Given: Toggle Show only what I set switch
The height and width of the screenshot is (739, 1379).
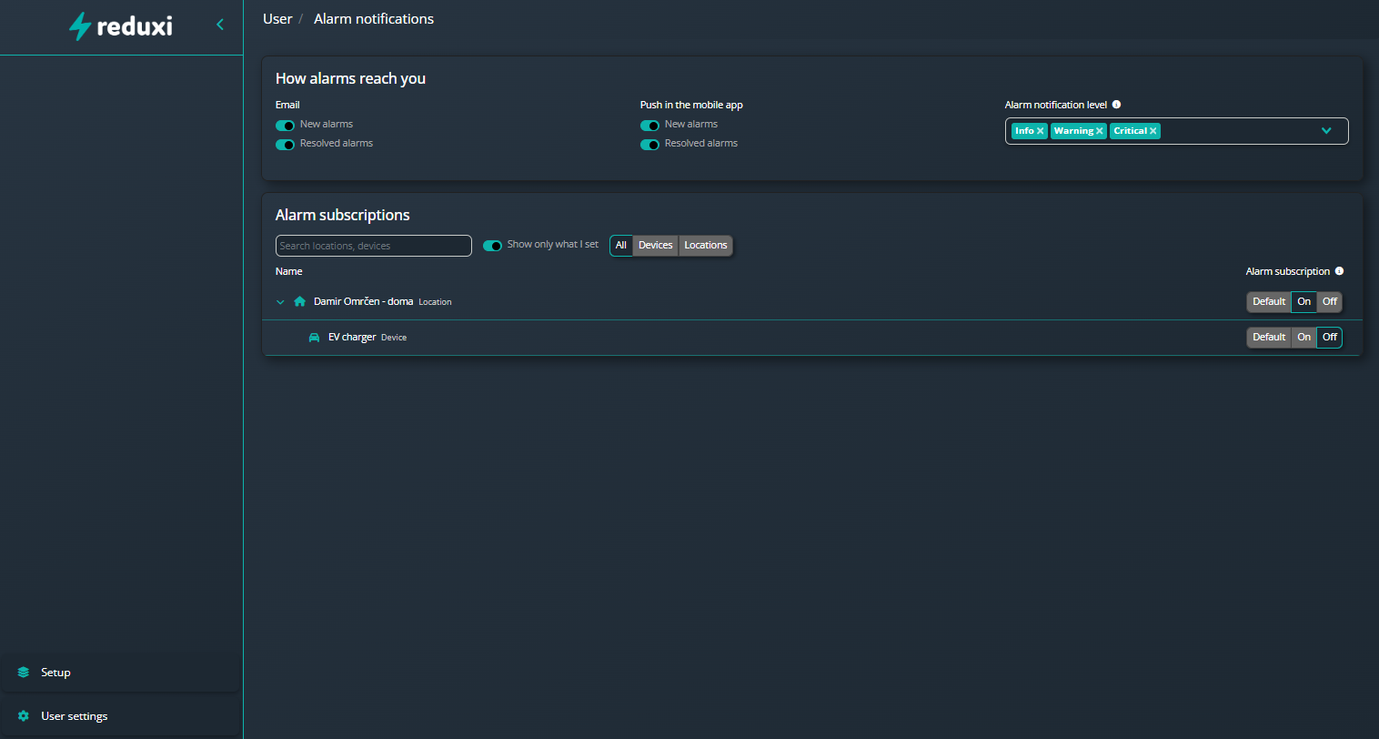Looking at the screenshot, I should 492,246.
